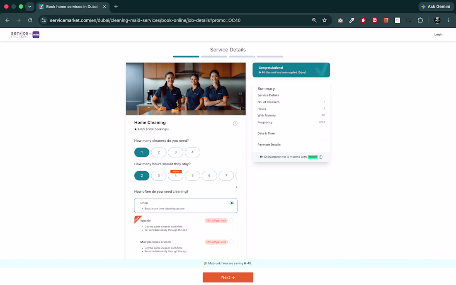Click the zoom magnifier icon in address bar
The image size is (456, 285).
click(314, 20)
